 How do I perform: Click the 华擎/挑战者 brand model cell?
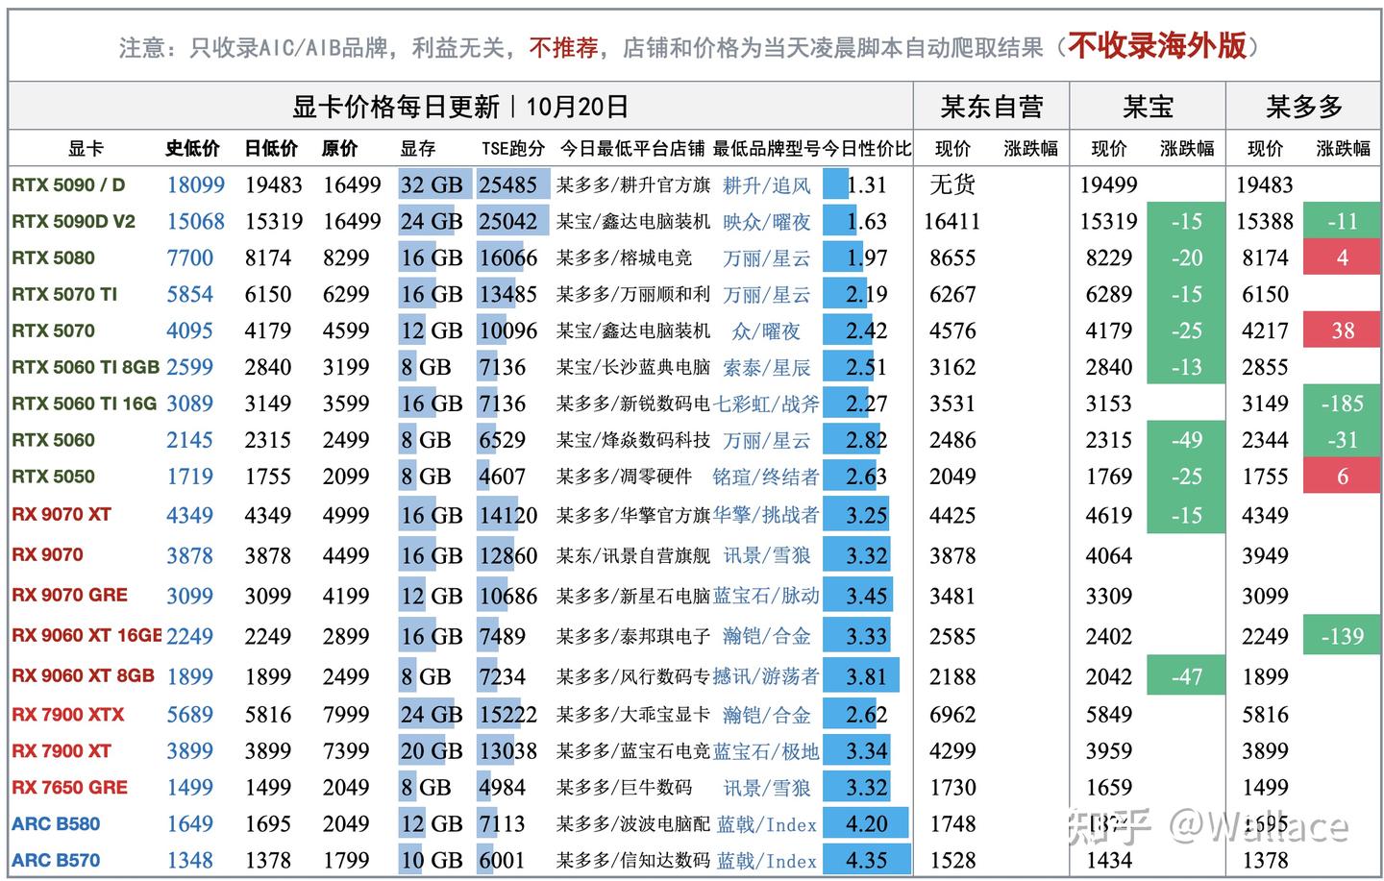coord(767,515)
